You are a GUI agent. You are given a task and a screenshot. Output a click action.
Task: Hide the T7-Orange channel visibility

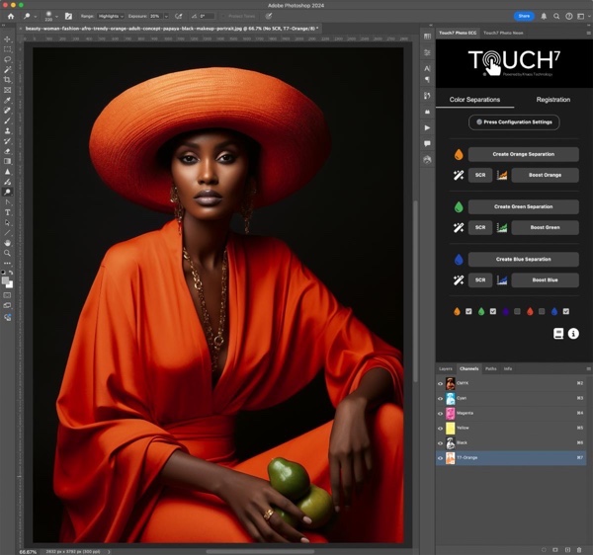[440, 459]
